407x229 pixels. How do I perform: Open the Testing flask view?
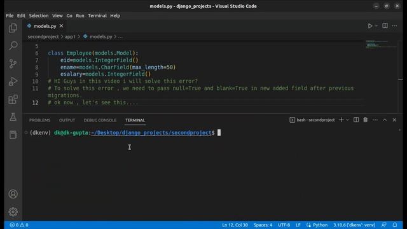click(x=13, y=117)
